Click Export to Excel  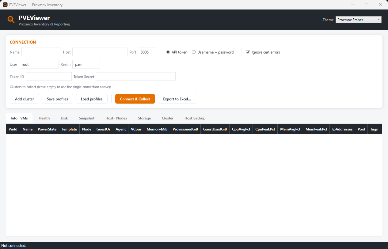(177, 99)
